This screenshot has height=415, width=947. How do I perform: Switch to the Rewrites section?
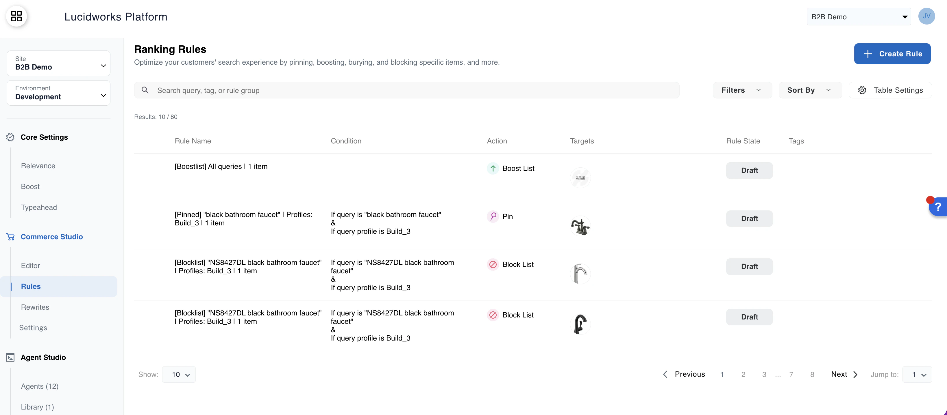(35, 307)
